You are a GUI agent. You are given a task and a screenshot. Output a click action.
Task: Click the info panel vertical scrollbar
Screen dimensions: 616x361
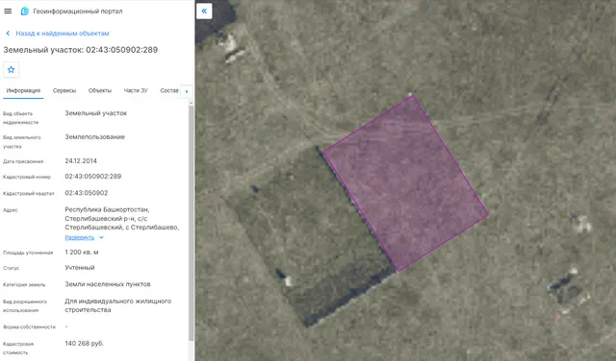pos(192,223)
